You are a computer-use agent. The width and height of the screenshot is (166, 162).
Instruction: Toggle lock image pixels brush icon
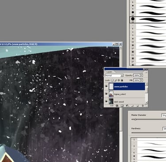pyautogui.click(x=116, y=80)
